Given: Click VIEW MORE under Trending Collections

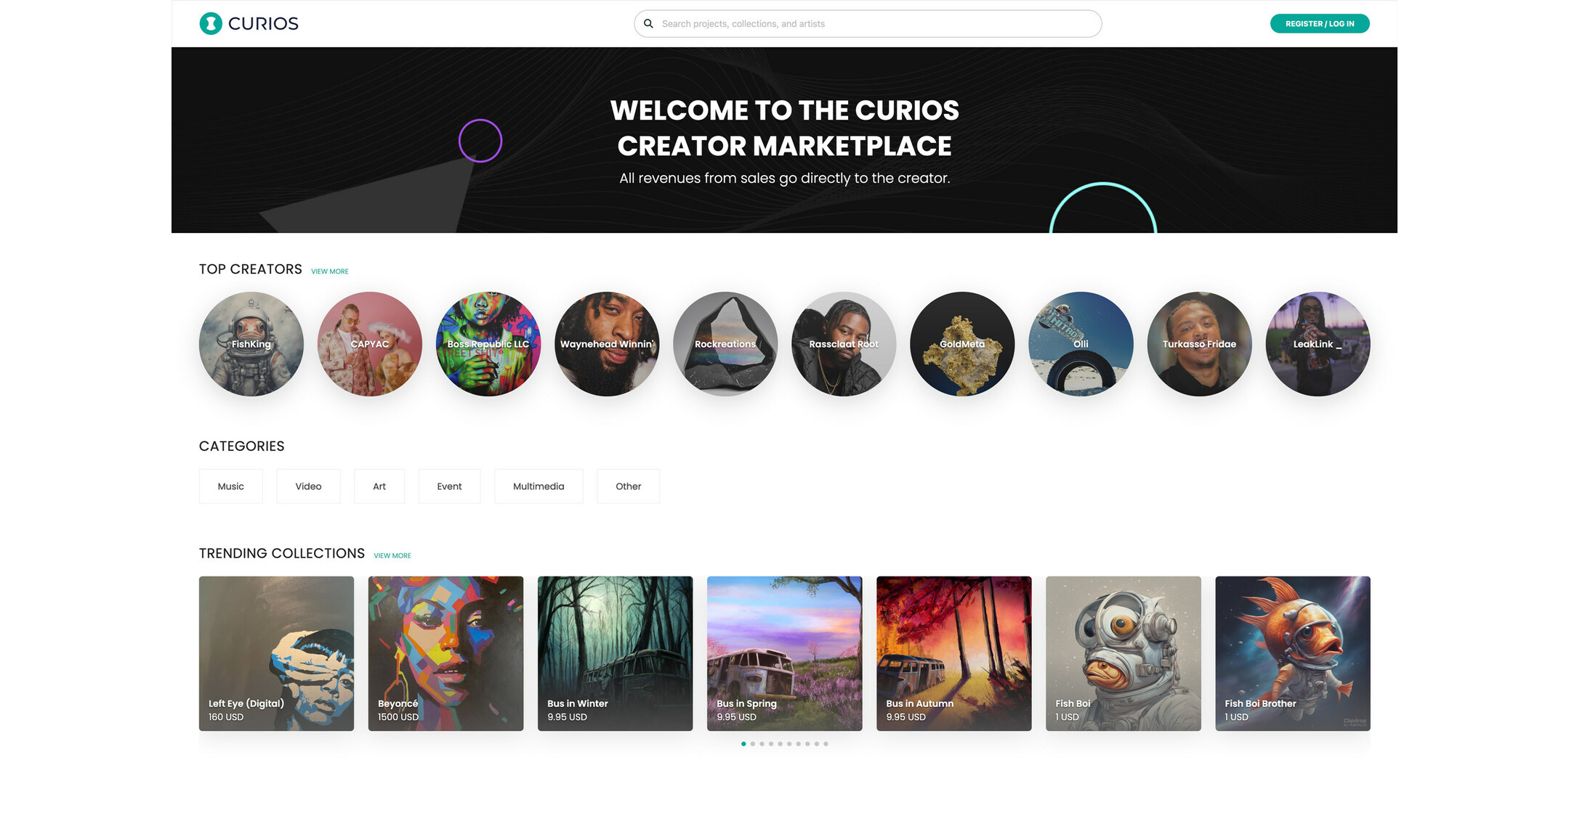Looking at the screenshot, I should [x=391, y=554].
